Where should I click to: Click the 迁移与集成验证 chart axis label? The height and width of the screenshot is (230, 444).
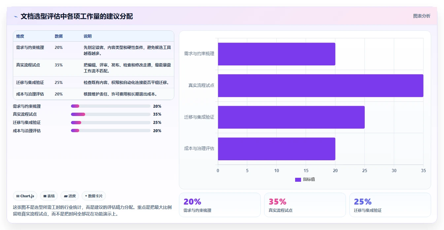(x=199, y=117)
